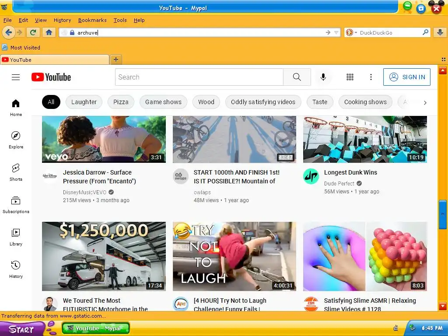Open the DisneyMusicVEVO channel name link
Viewport: 448px width, 336px height.
coord(84,192)
